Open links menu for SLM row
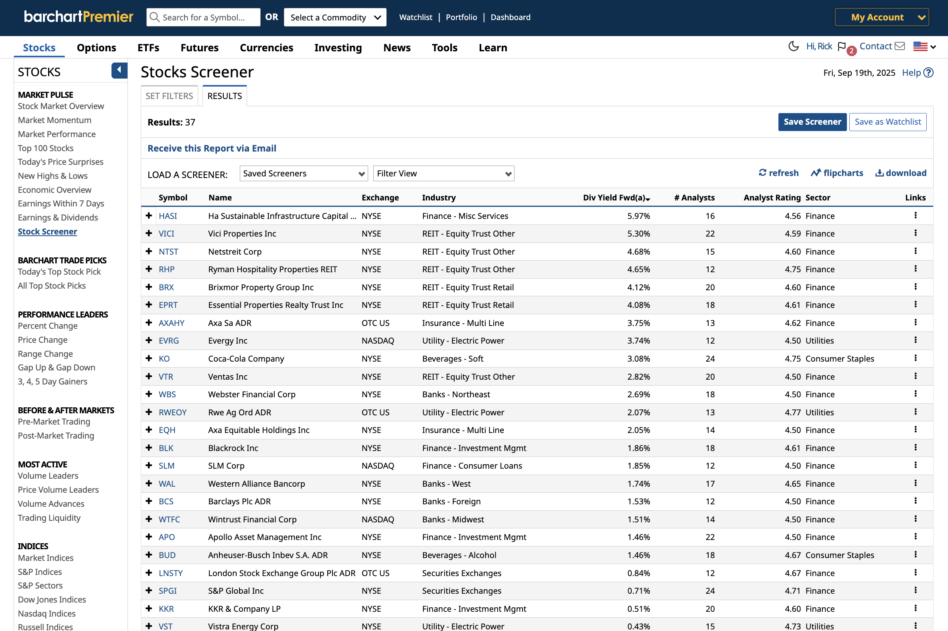Image resolution: width=948 pixels, height=631 pixels. tap(915, 465)
